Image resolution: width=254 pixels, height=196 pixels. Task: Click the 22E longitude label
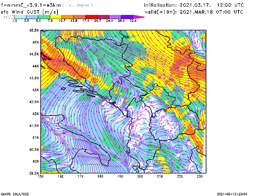[x=180, y=176]
